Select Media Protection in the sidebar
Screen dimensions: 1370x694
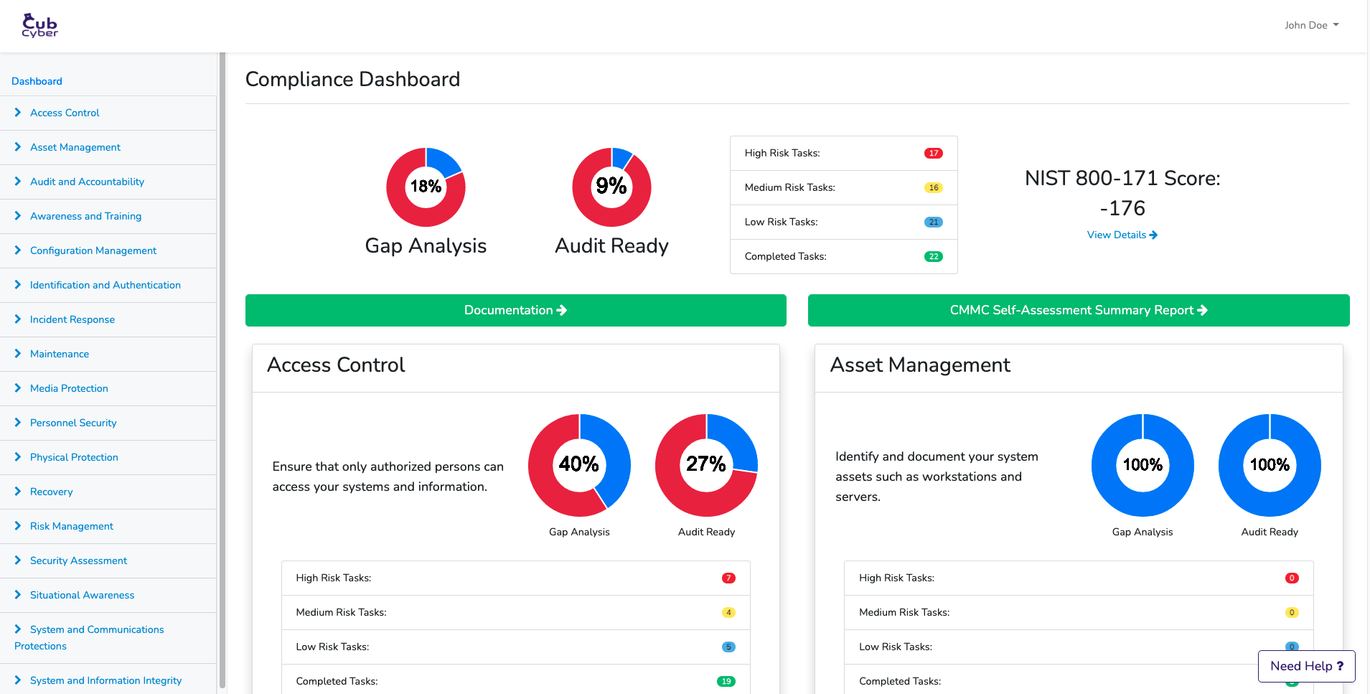[69, 388]
